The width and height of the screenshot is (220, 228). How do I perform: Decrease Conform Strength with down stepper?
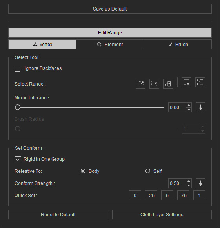(189, 185)
